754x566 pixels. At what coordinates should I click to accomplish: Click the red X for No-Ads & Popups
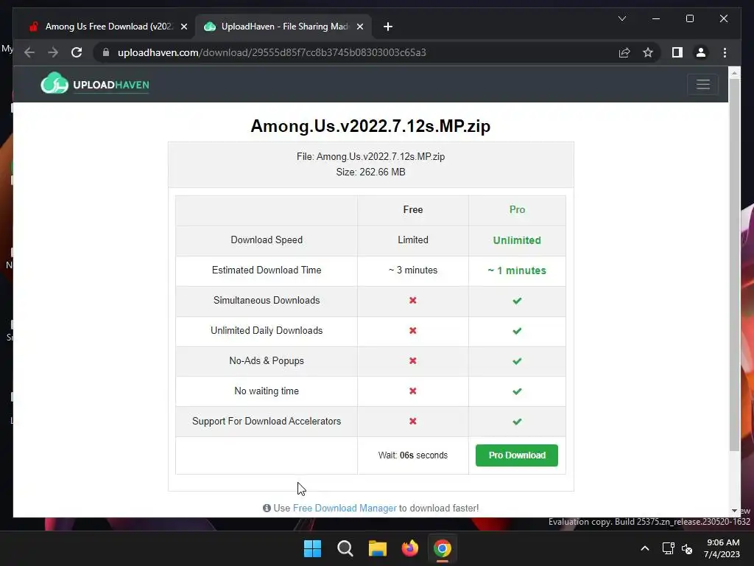(x=412, y=361)
